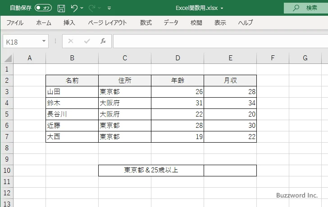Switch to the 数式 ribbon tab
328x207 pixels.
(x=146, y=22)
